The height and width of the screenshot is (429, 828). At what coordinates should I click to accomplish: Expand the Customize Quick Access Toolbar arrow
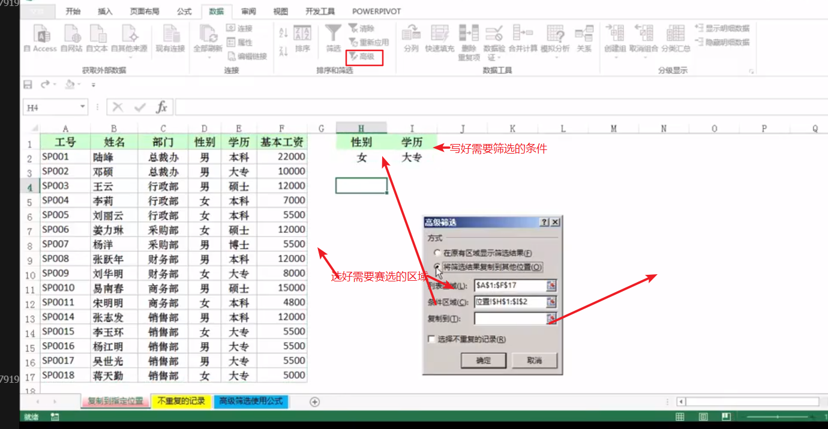click(x=93, y=85)
